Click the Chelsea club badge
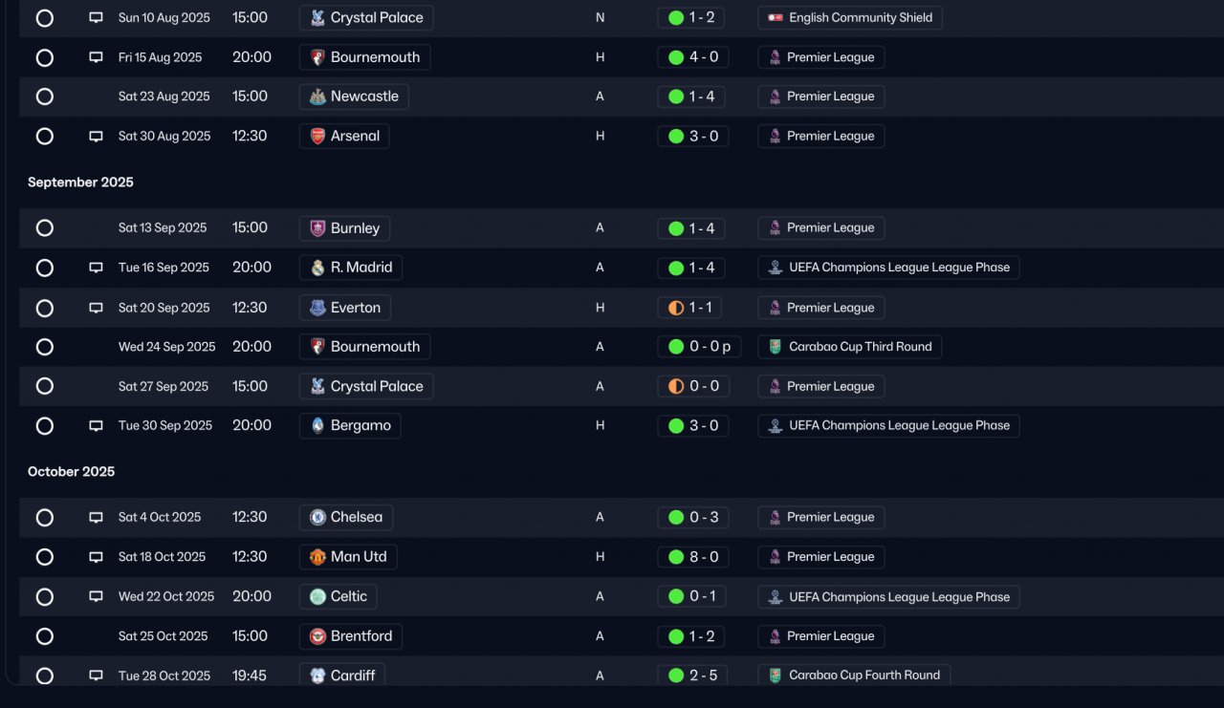 [317, 517]
